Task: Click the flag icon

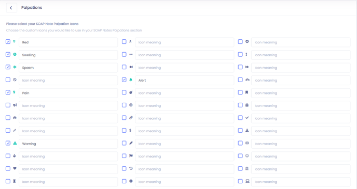Action: pos(131,155)
